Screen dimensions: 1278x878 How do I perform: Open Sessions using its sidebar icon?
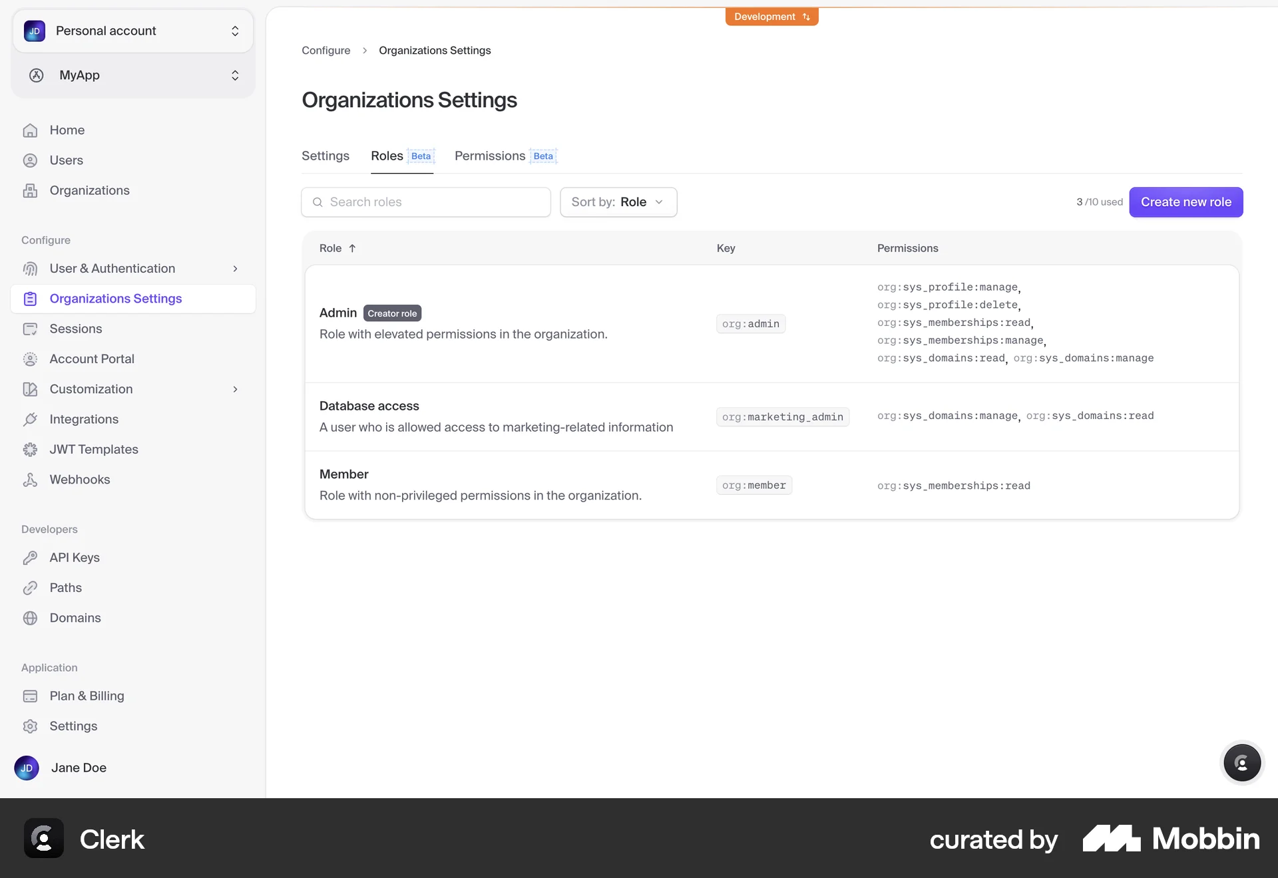tap(31, 328)
